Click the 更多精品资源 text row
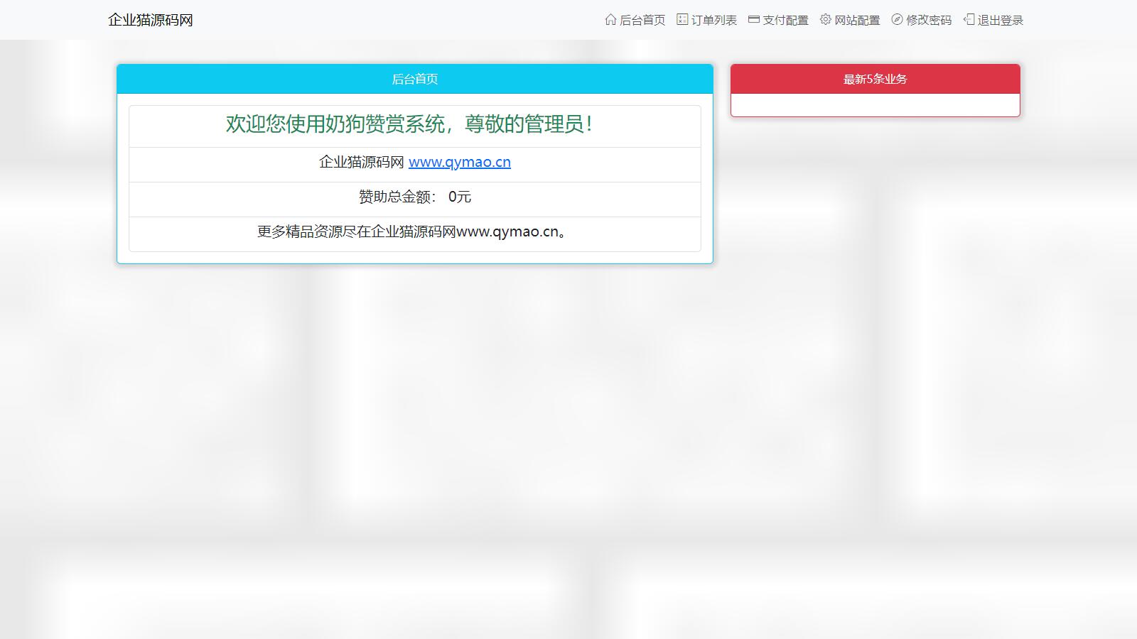The width and height of the screenshot is (1137, 639). pyautogui.click(x=415, y=231)
